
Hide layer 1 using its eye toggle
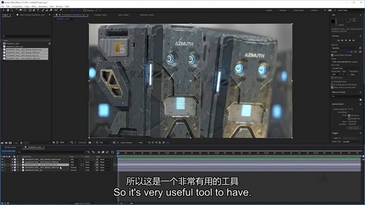[2, 159]
